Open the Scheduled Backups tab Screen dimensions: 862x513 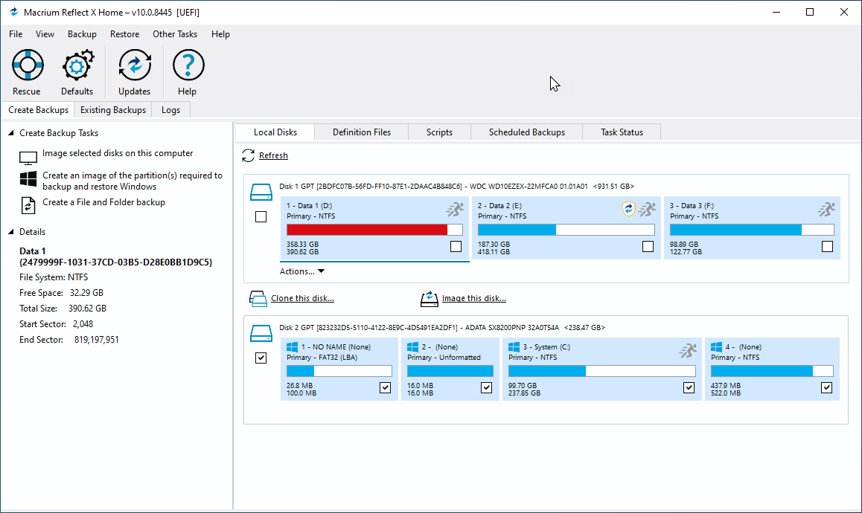[x=527, y=132]
